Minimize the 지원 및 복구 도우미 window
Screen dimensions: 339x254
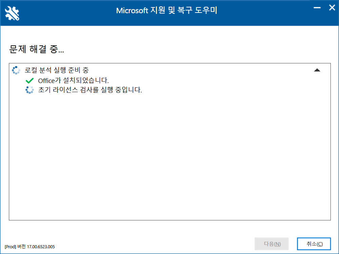[317, 8]
